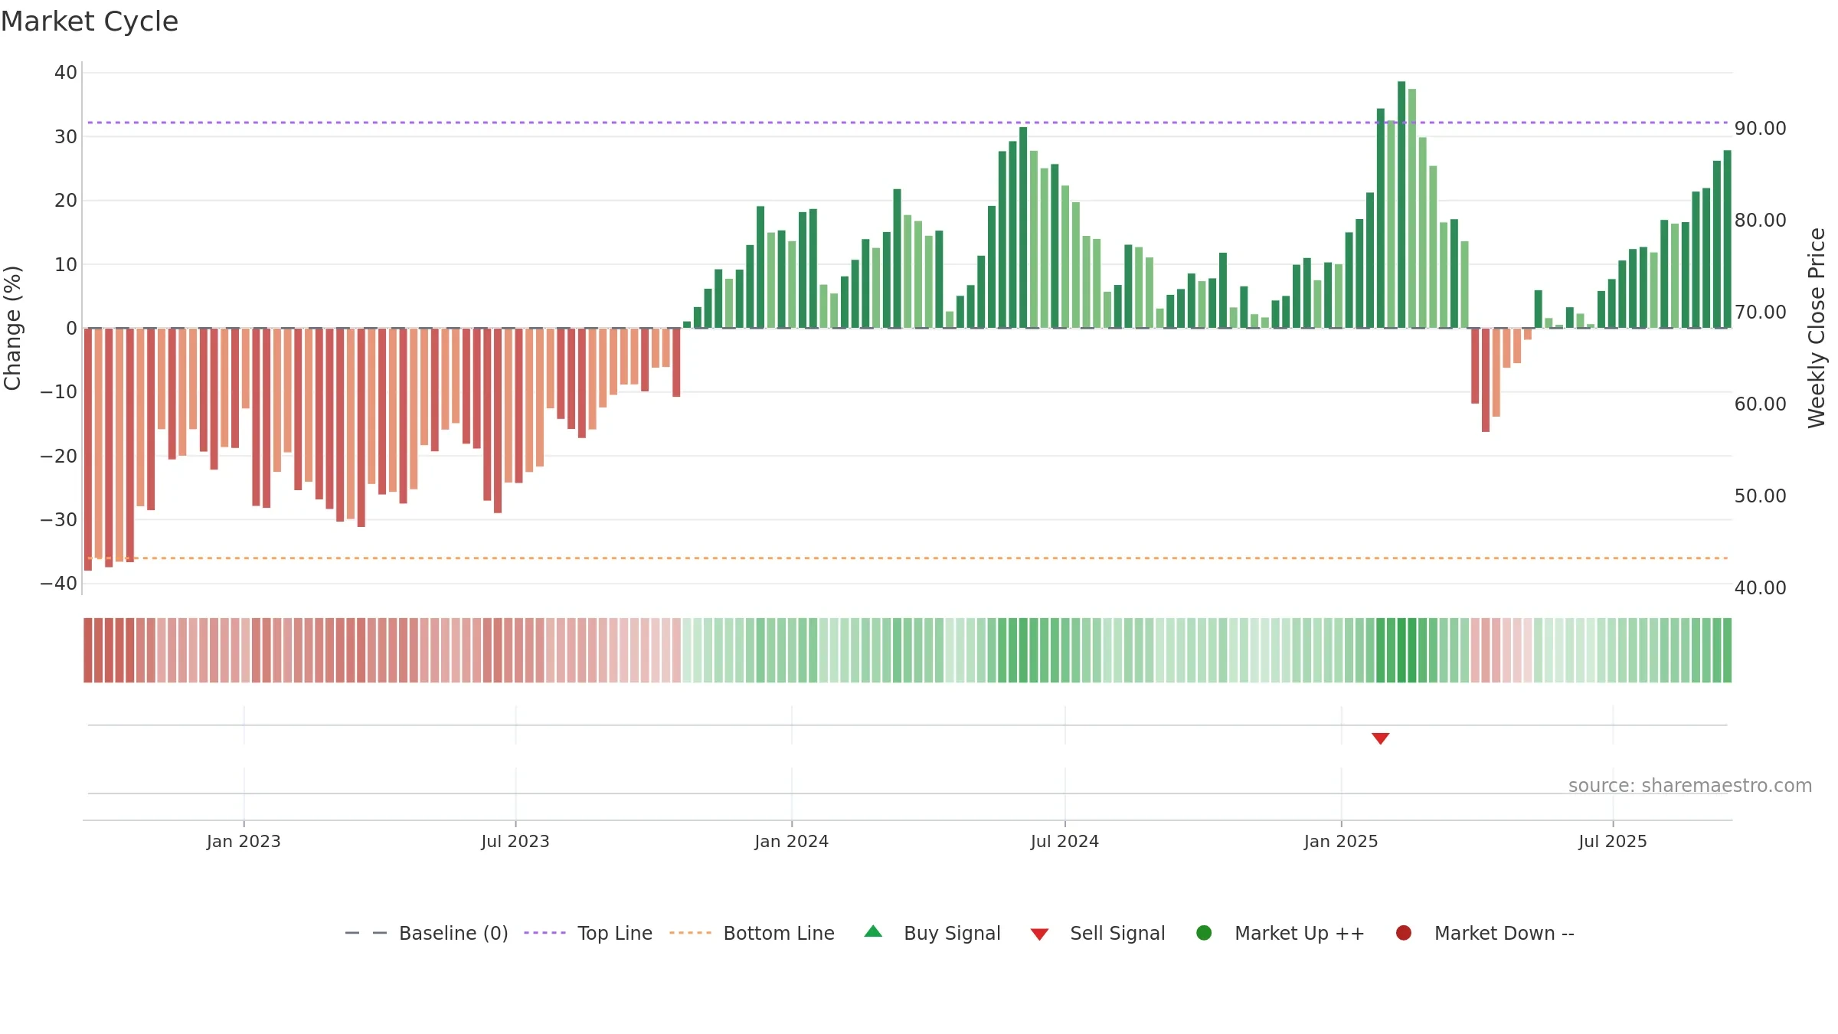Click the 30 tick on the left axis
Viewport: 1838px width, 1034px height.
66,136
